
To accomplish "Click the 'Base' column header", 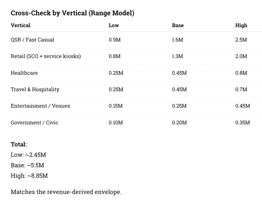I will point(178,25).
